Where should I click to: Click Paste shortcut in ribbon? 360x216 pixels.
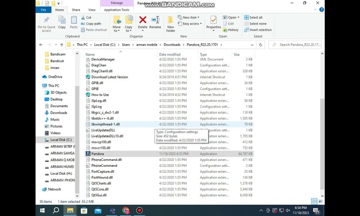(94, 30)
